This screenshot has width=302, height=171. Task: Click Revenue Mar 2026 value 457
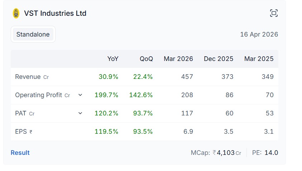(187, 77)
